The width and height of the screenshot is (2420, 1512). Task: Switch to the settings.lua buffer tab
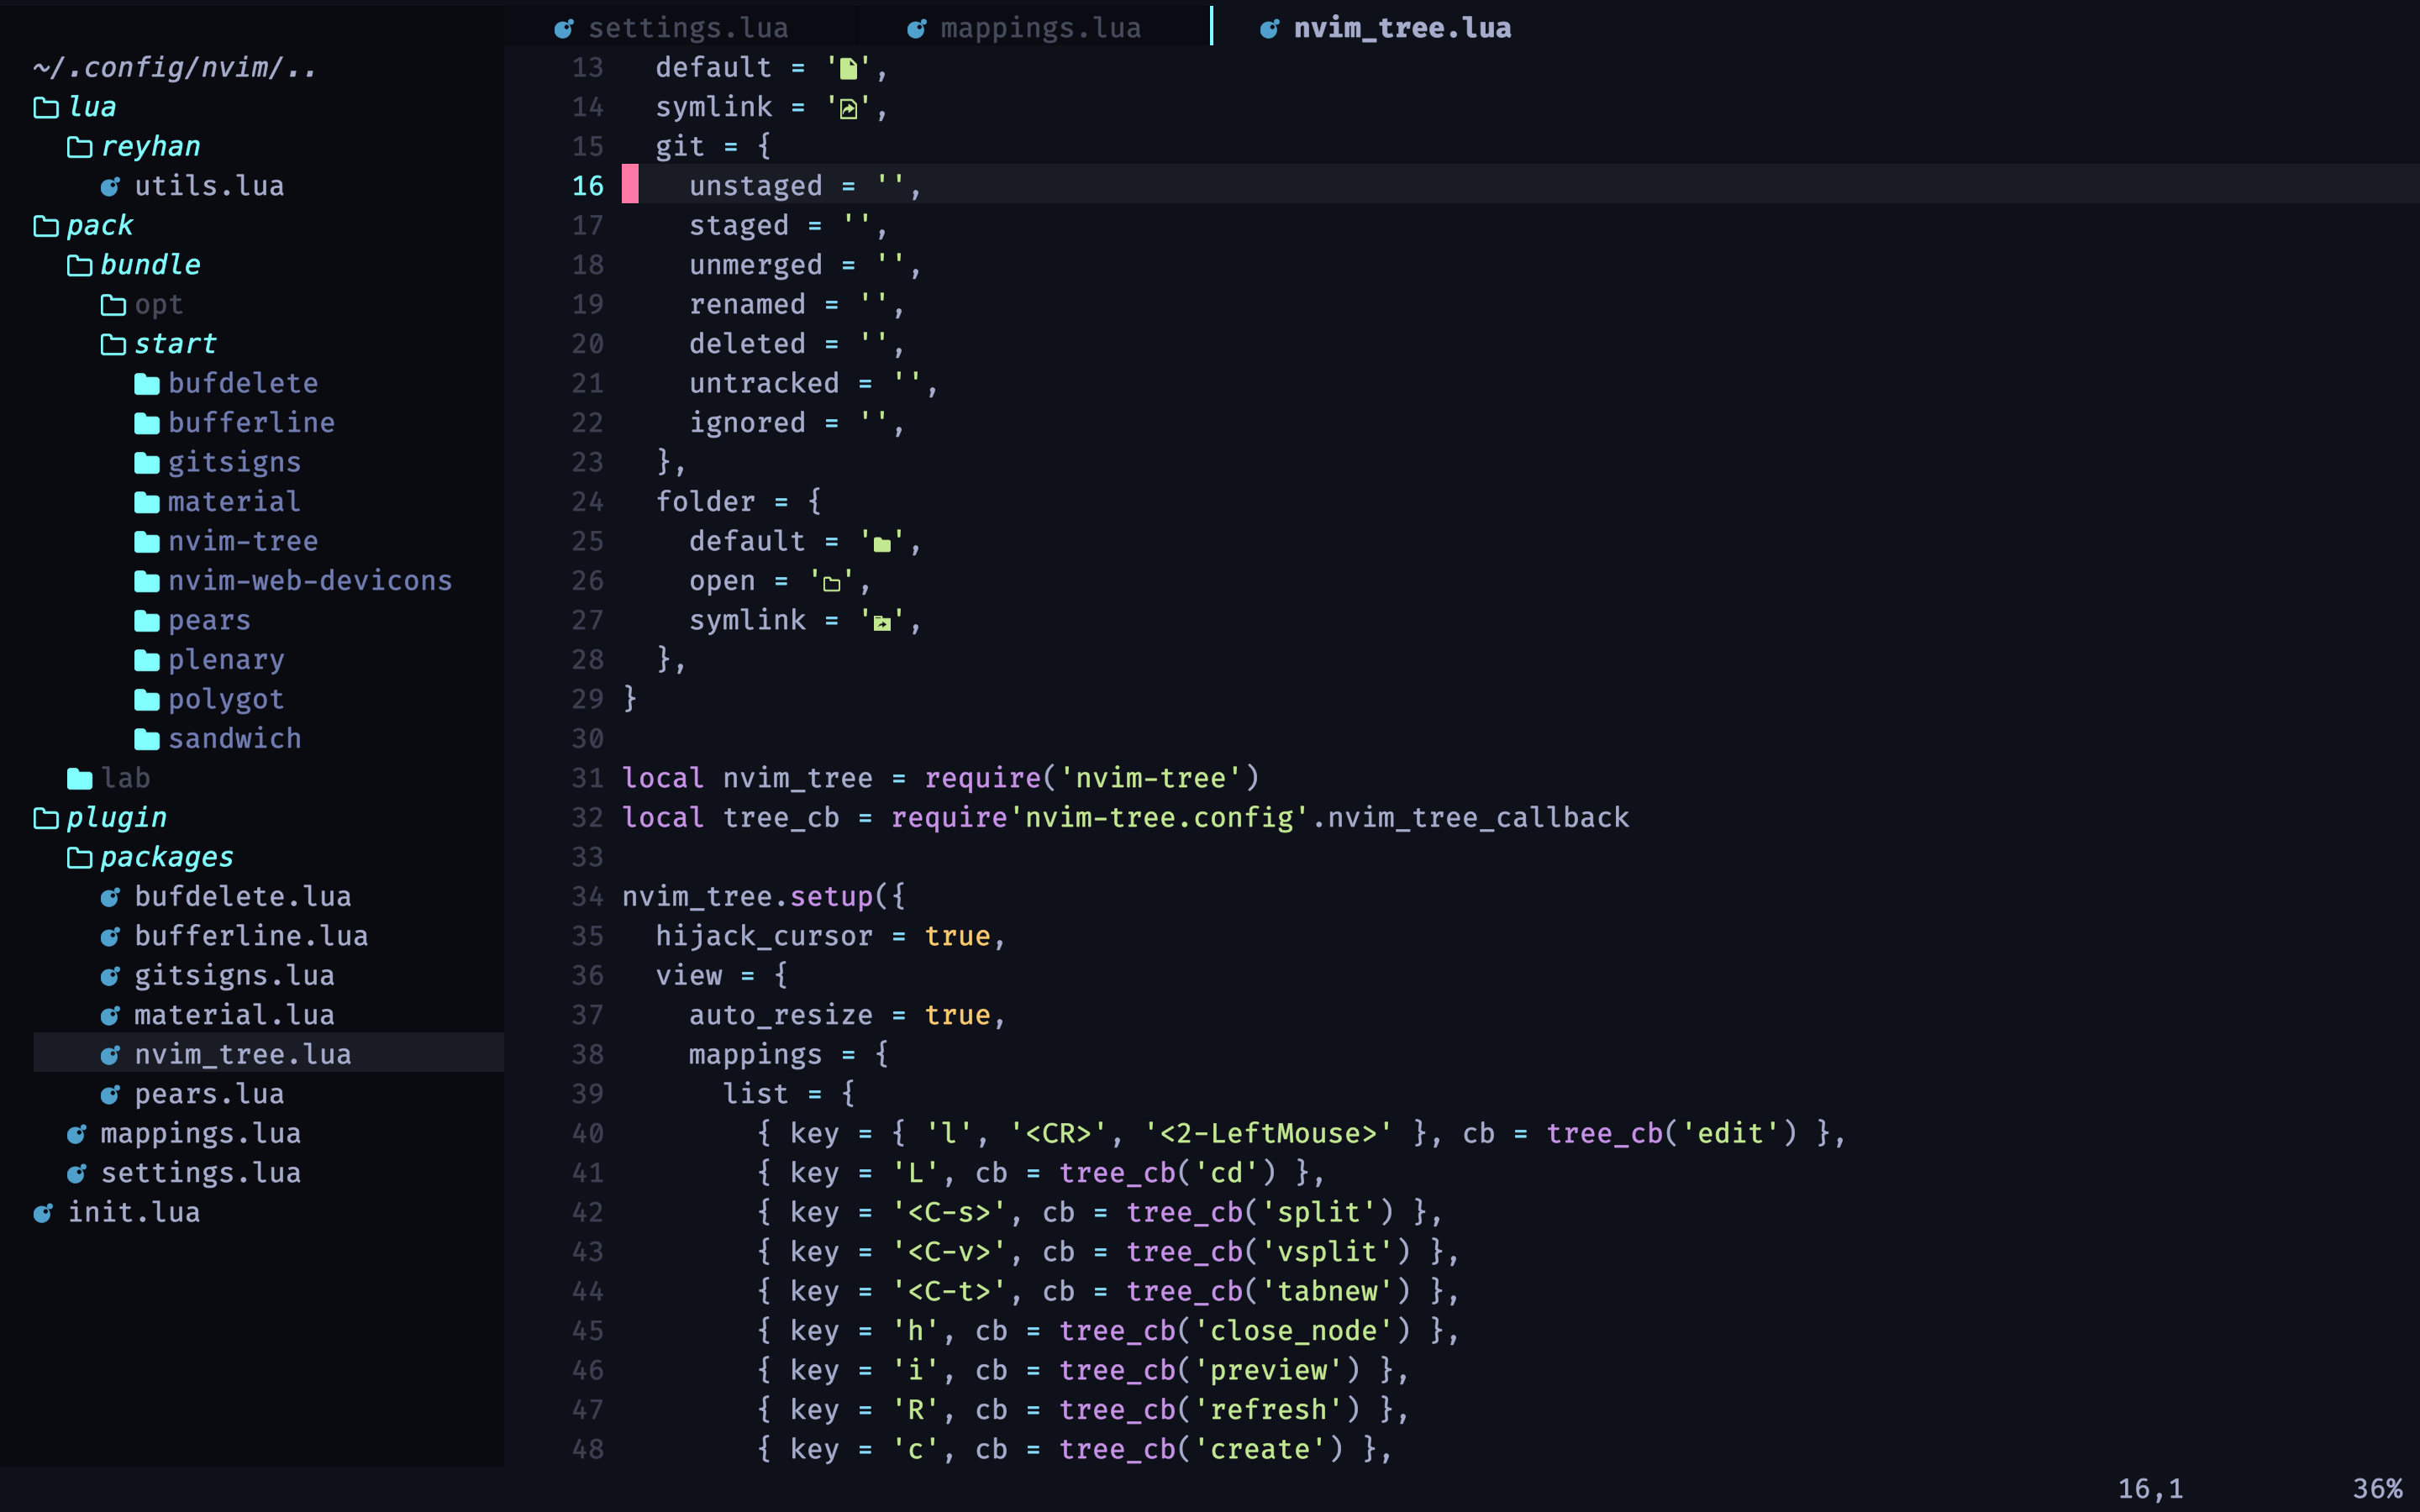(687, 29)
